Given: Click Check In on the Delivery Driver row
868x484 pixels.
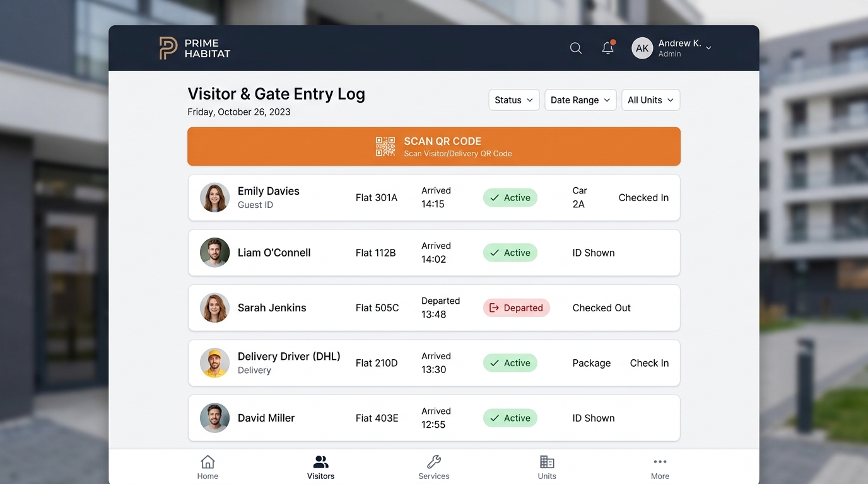Looking at the screenshot, I should (649, 363).
